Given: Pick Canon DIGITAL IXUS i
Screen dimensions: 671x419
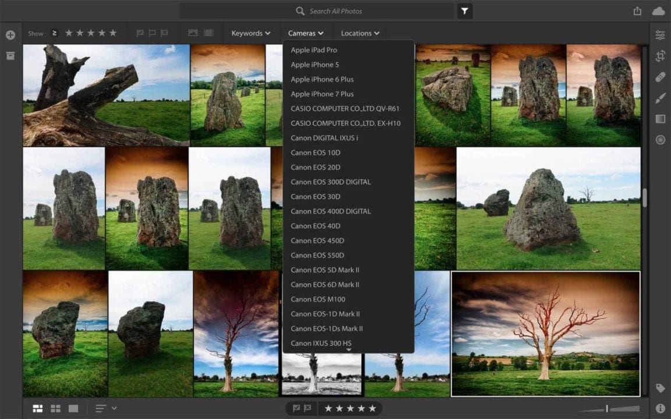Looking at the screenshot, I should [324, 138].
